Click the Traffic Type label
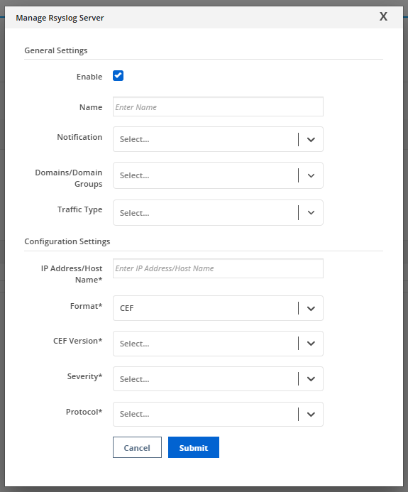The width and height of the screenshot is (408, 492). pyautogui.click(x=79, y=209)
